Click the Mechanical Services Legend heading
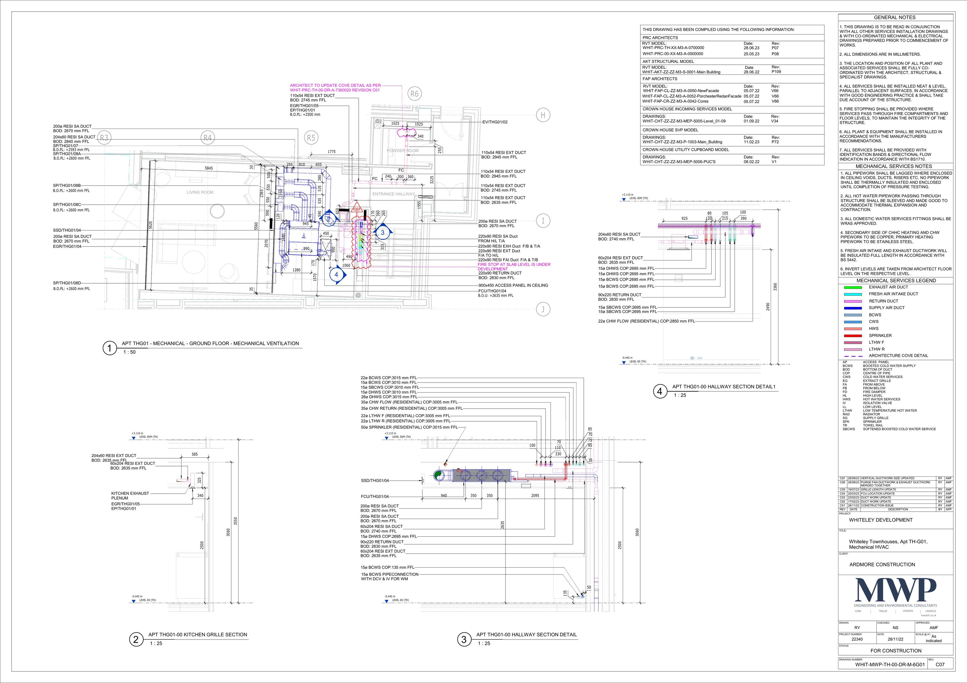967x683 pixels. 896,280
